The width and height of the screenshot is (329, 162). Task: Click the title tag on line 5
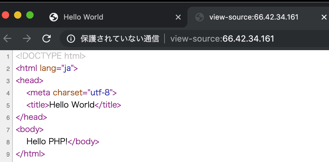pos(38,105)
